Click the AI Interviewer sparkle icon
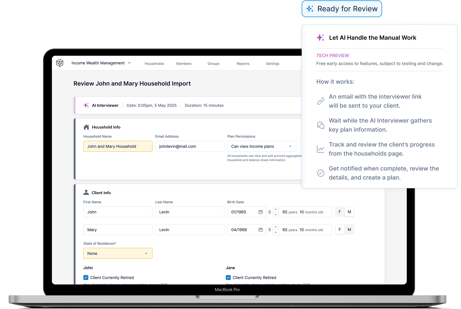Image resolution: width=461 pixels, height=309 pixels. 86,105
